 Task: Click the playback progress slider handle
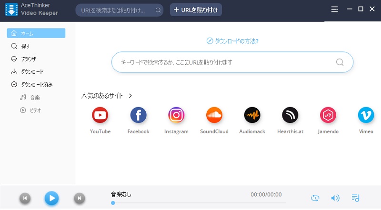click(113, 203)
